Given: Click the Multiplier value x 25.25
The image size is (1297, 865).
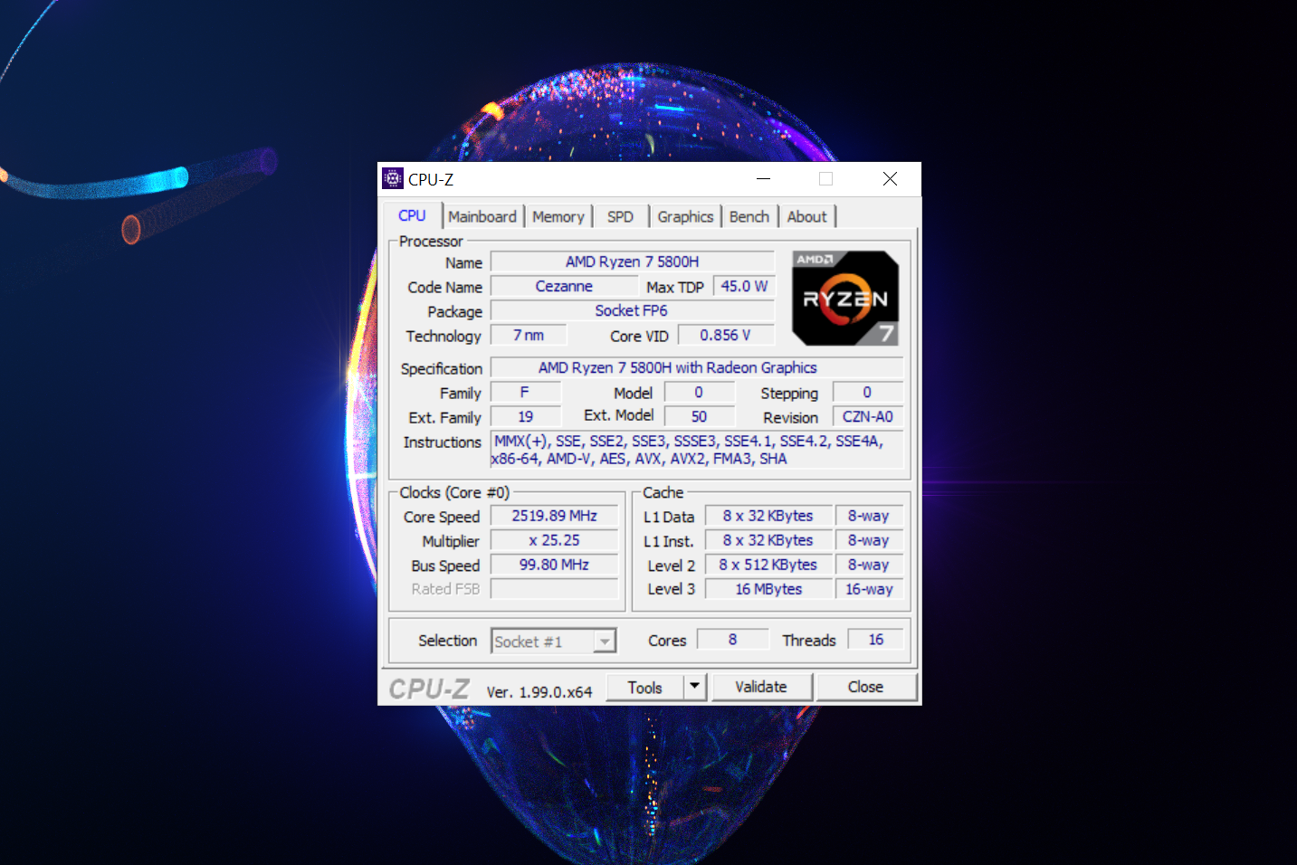Looking at the screenshot, I should pos(554,540).
